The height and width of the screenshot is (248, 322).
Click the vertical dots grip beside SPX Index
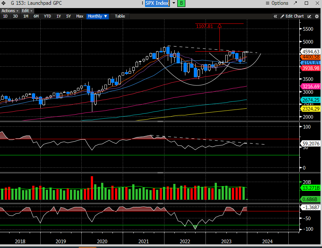point(142,3)
